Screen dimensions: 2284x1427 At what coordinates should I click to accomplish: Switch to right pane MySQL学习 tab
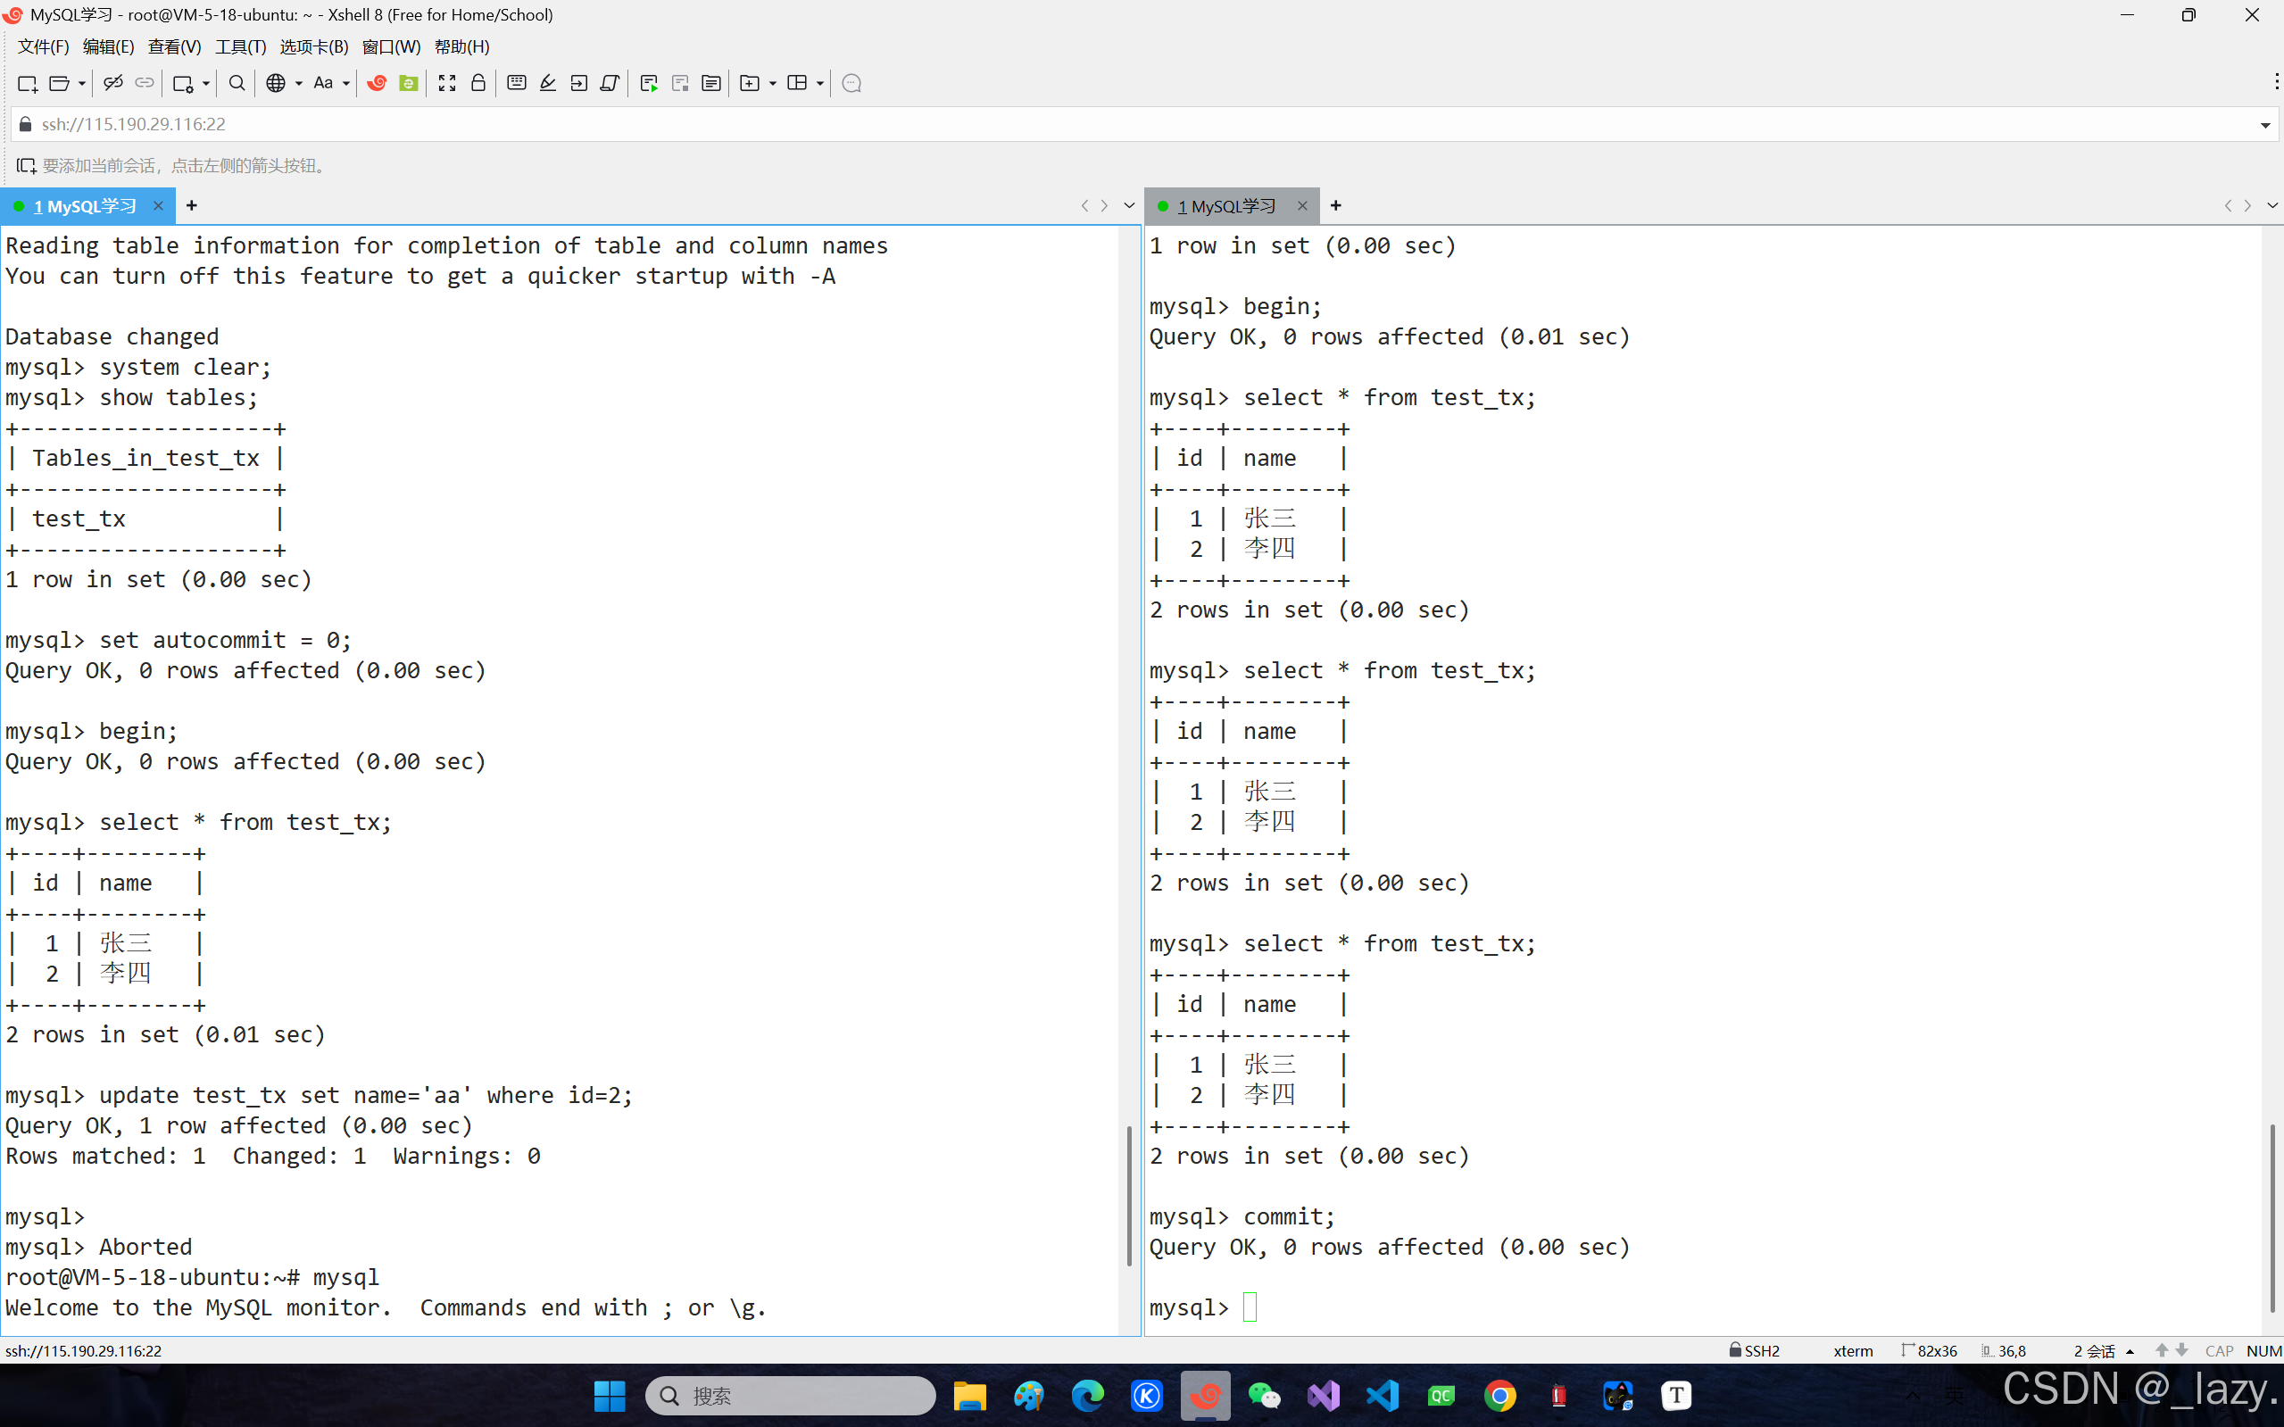click(x=1225, y=206)
